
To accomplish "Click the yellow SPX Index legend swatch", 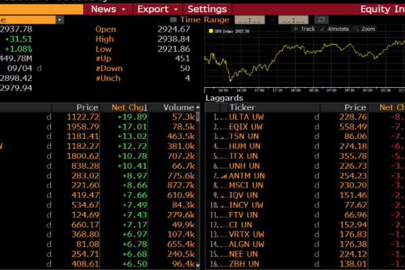I will pos(211,31).
